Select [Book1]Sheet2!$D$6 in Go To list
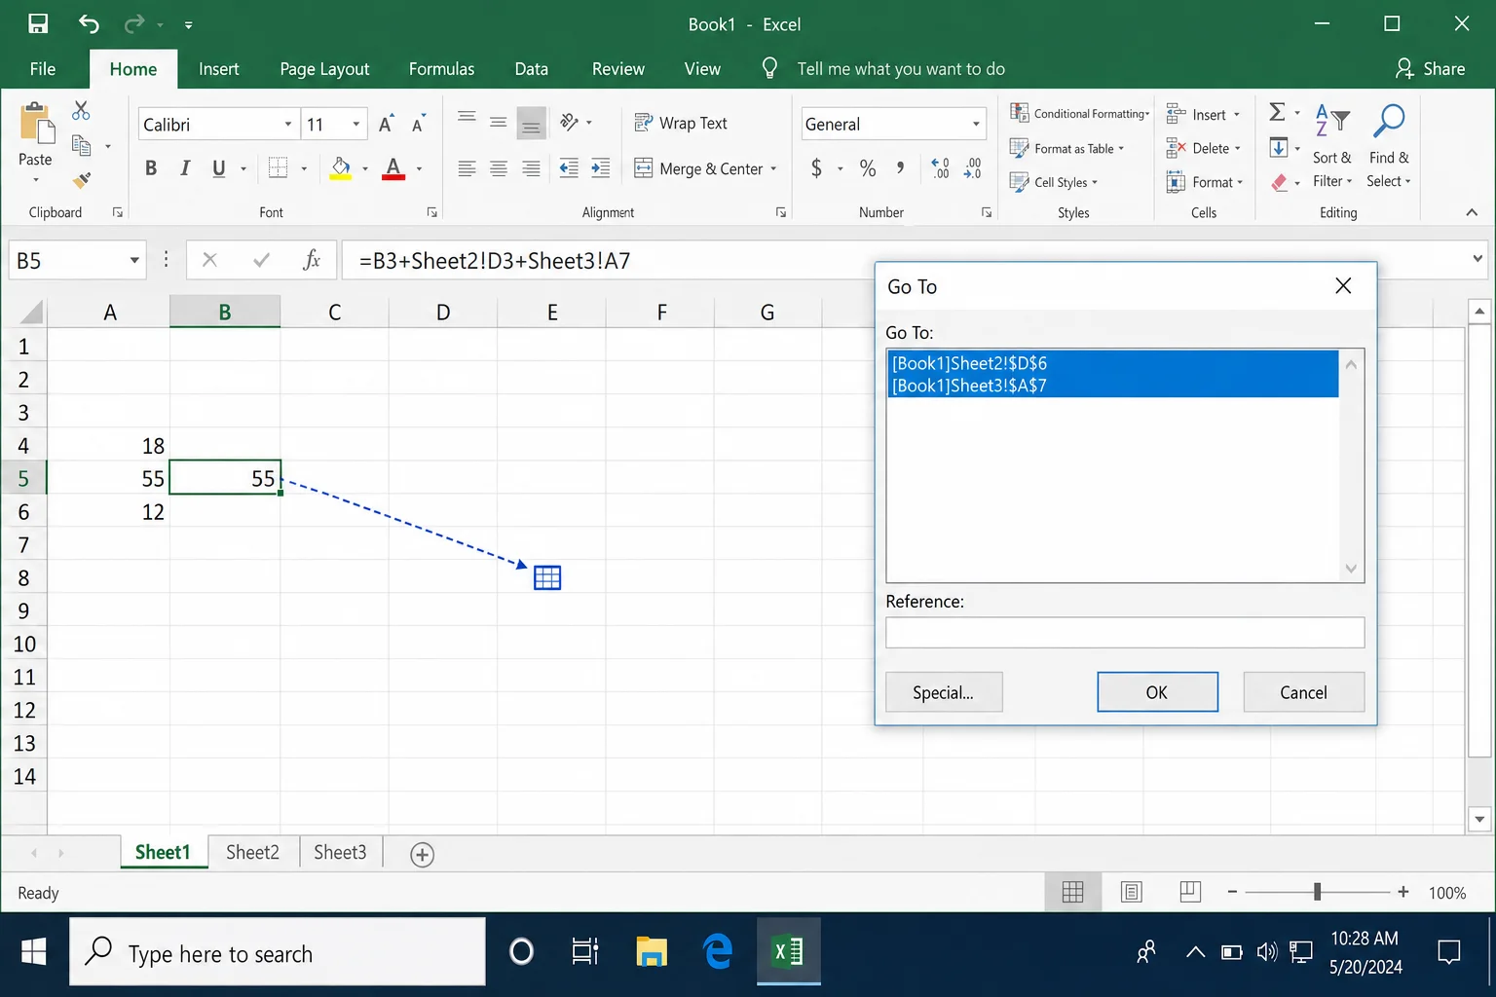Image resolution: width=1496 pixels, height=997 pixels. tap(1113, 363)
